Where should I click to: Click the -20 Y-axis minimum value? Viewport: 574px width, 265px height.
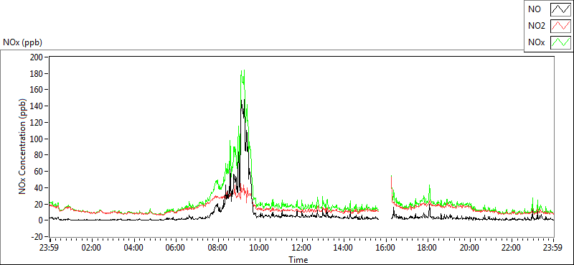pyautogui.click(x=37, y=237)
